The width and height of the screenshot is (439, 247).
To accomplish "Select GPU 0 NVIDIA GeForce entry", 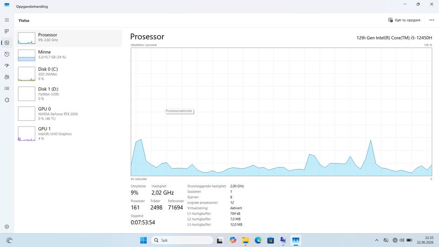I will point(69,114).
